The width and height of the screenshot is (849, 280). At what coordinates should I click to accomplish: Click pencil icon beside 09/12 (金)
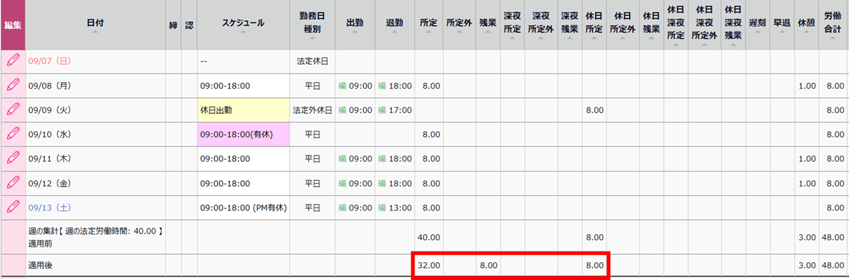point(13,183)
